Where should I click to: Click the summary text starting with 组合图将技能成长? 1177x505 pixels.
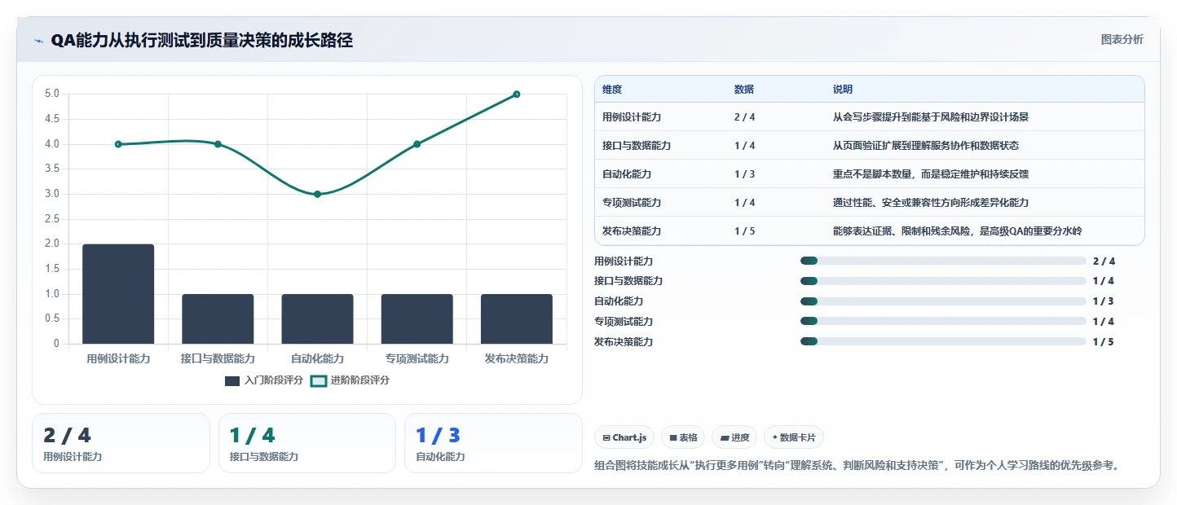[x=858, y=466]
